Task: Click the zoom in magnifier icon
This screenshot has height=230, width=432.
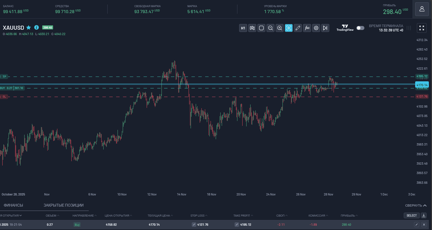Action: [280, 28]
